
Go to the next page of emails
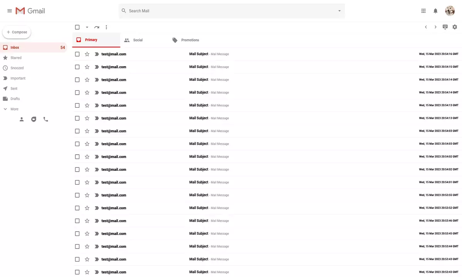[435, 27]
